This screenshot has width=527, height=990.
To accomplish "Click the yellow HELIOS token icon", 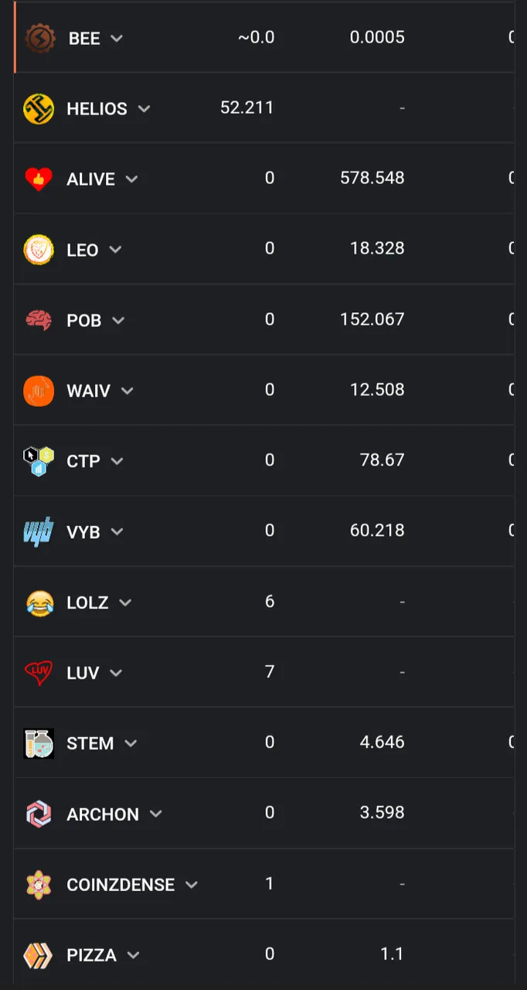I will [39, 109].
